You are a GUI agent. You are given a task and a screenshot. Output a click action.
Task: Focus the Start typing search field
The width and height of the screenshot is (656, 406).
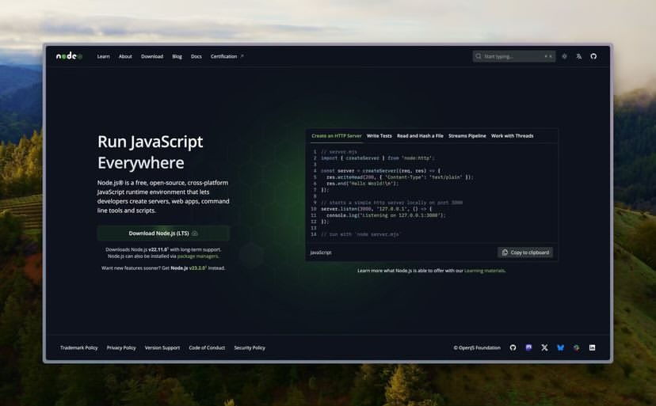point(514,56)
